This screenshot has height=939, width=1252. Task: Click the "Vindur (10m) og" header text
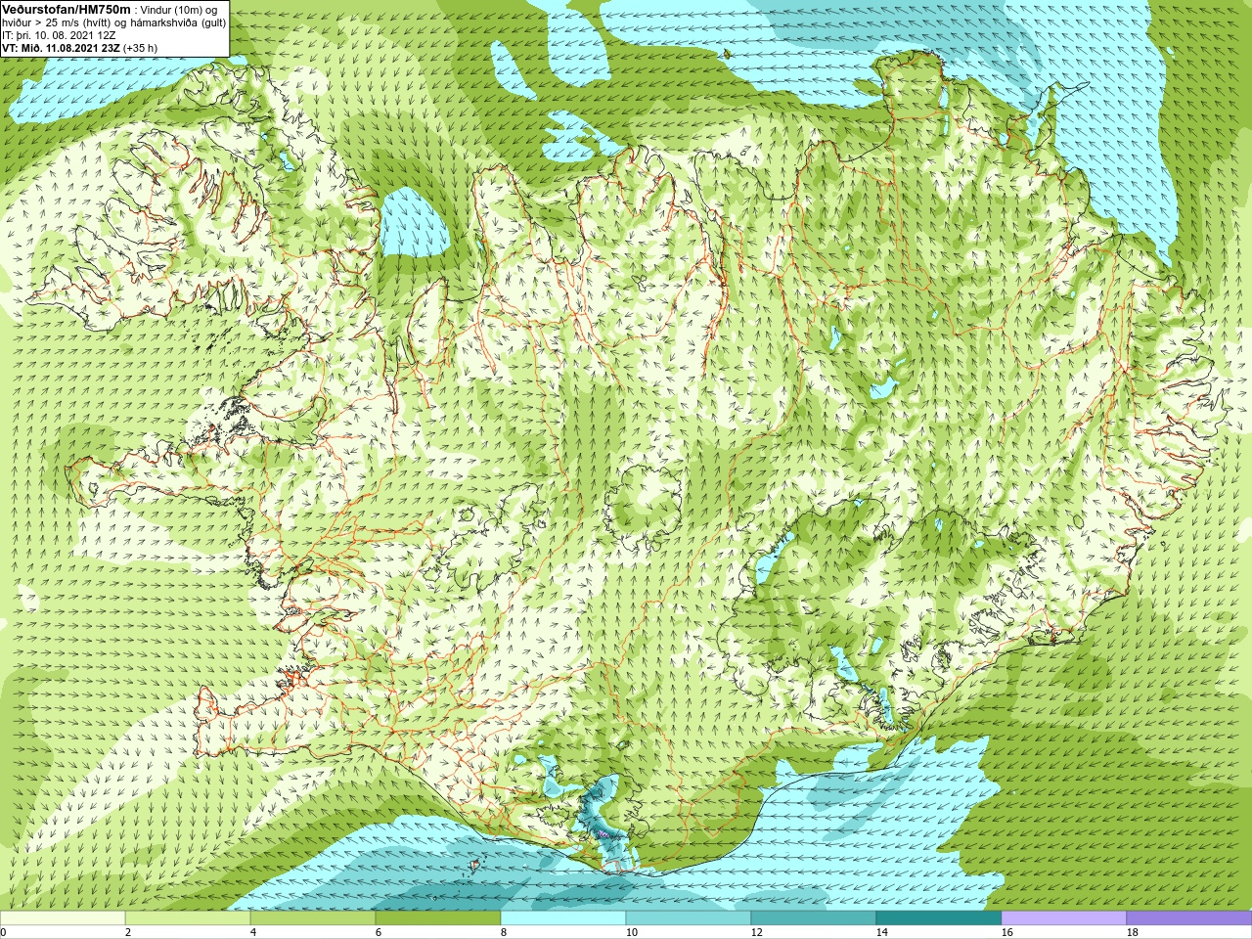180,10
